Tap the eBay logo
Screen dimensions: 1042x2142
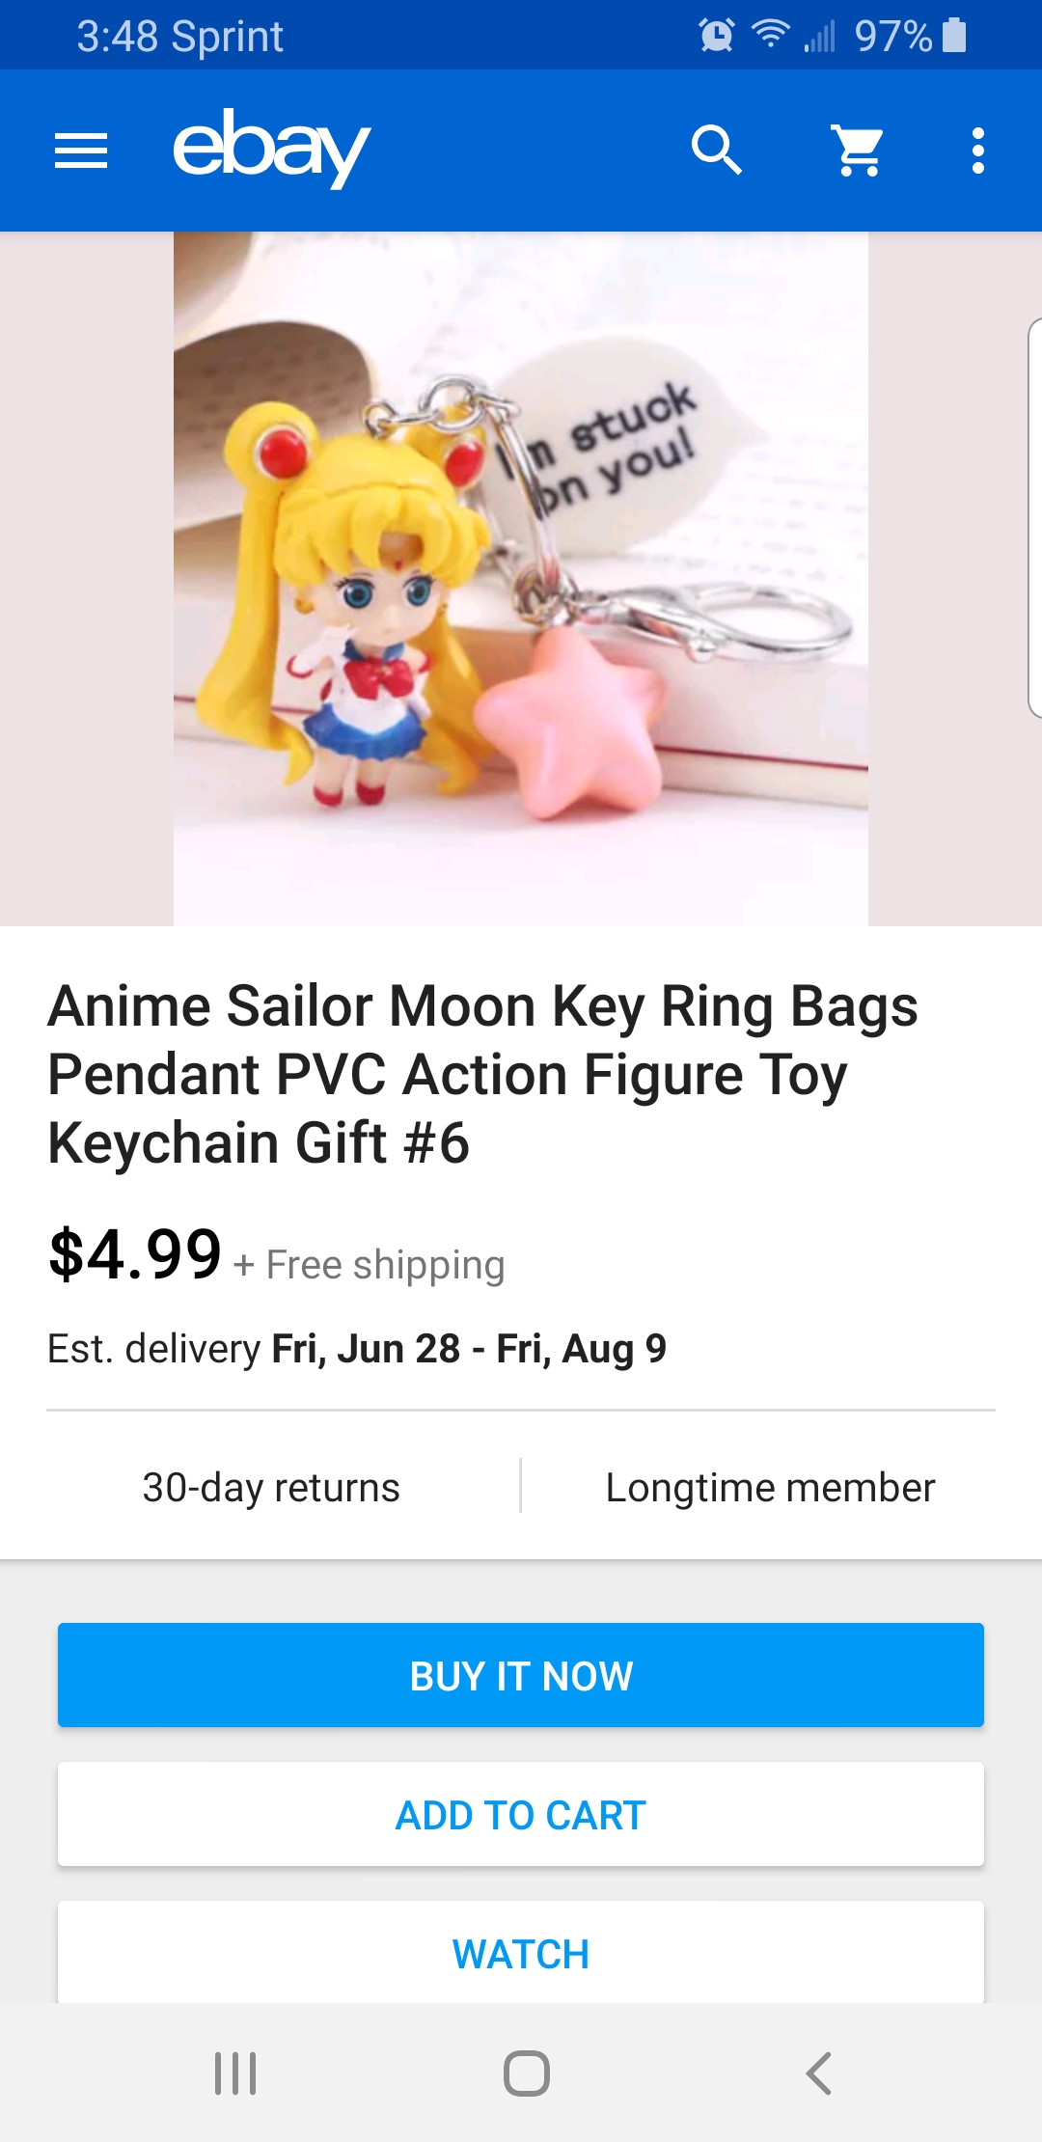pyautogui.click(x=271, y=148)
